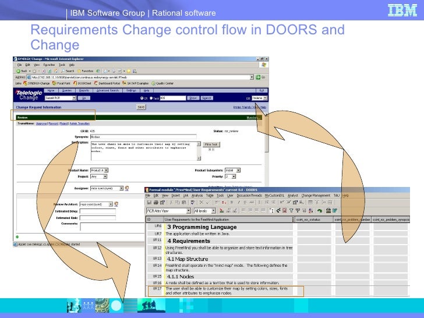The image size is (424, 318).
Task: Click the Search button in the Change header
Action: 207,98
